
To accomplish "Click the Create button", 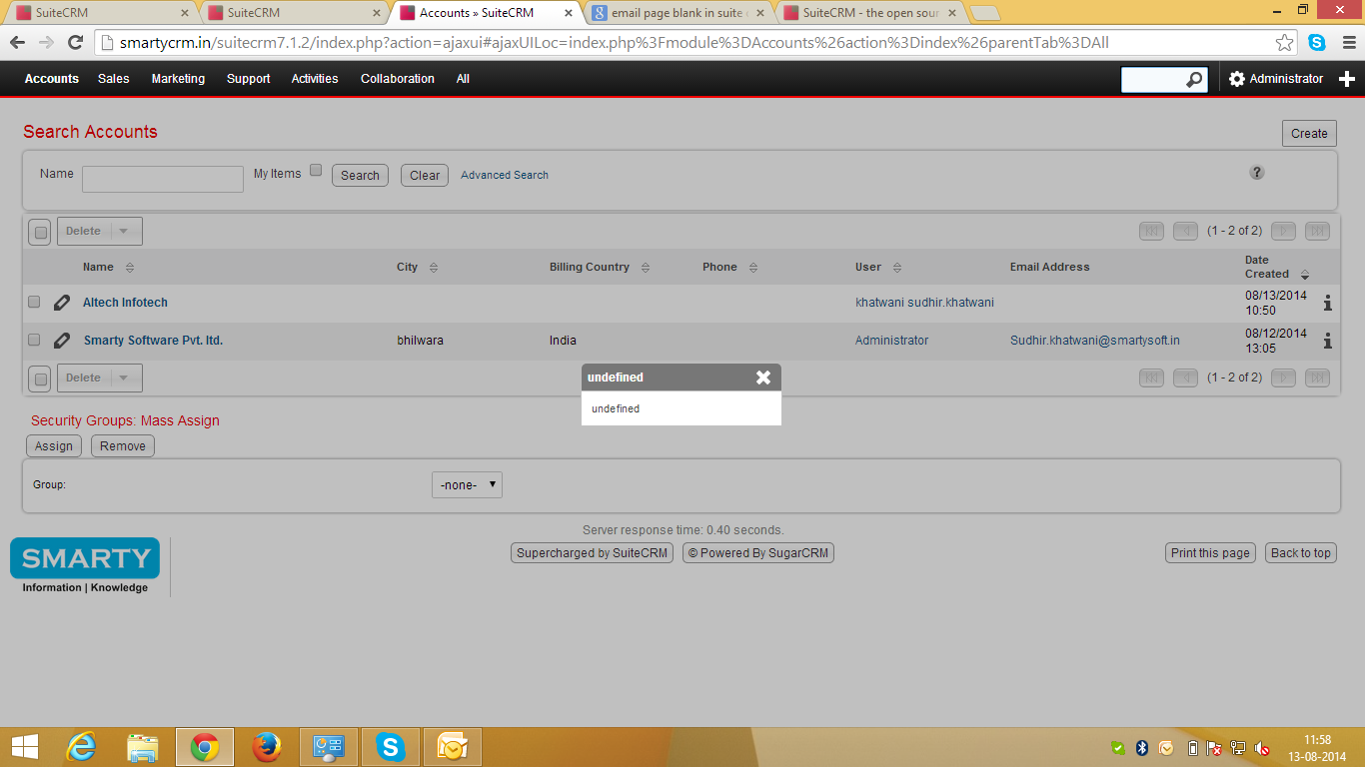I will pyautogui.click(x=1309, y=133).
